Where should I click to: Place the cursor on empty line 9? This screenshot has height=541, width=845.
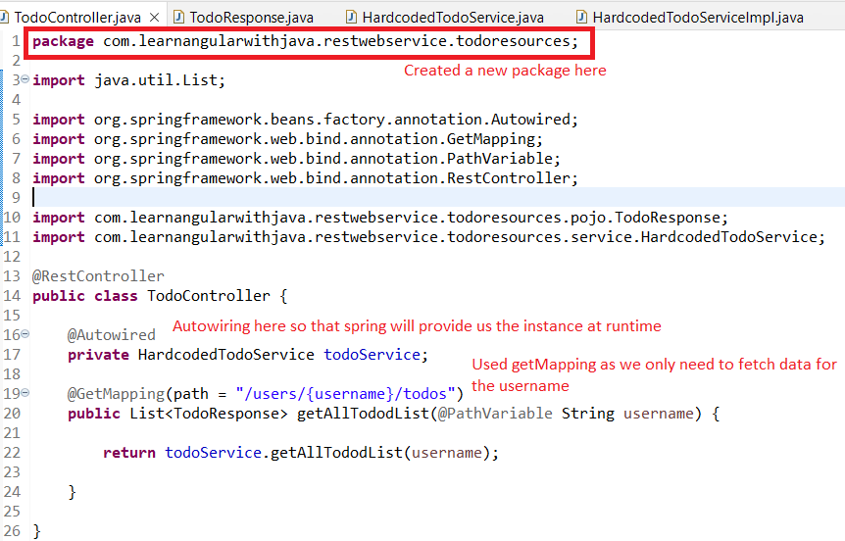pos(437,198)
